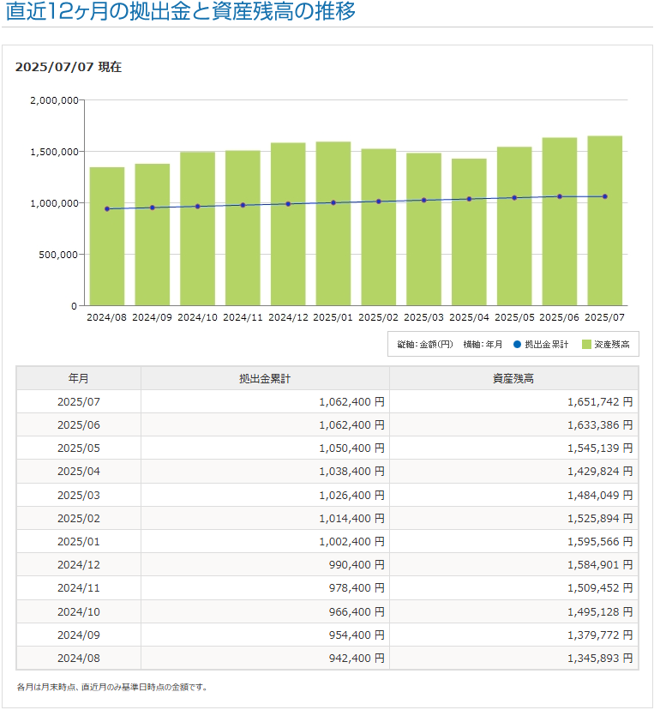The height and width of the screenshot is (710, 654).
Task: Click the value 1,584,901 円
Action: 600,564
